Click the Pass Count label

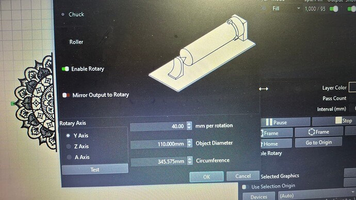click(334, 98)
